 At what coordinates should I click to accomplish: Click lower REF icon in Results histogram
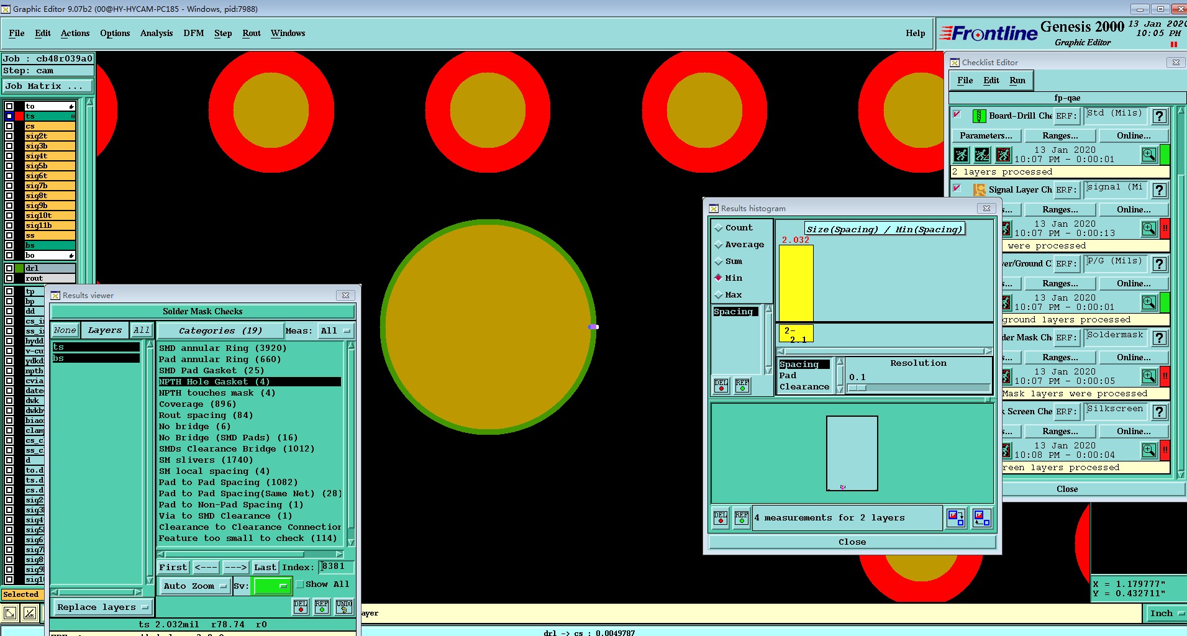pos(742,518)
